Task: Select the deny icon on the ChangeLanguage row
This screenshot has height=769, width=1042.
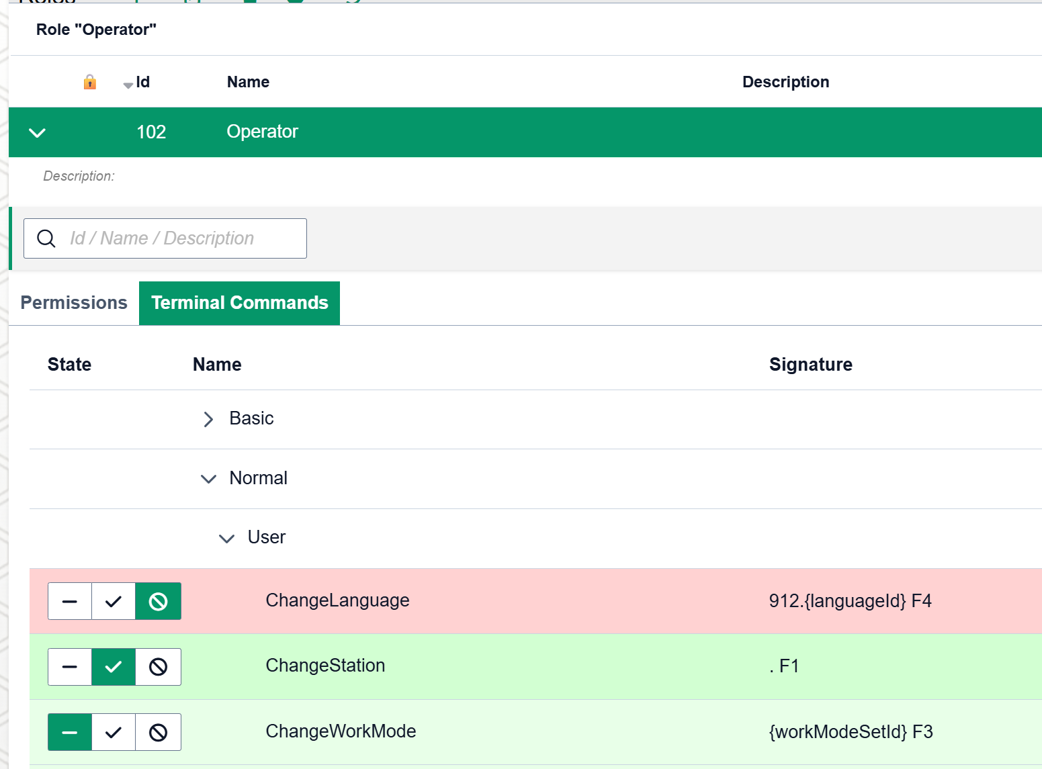Action: pos(158,601)
